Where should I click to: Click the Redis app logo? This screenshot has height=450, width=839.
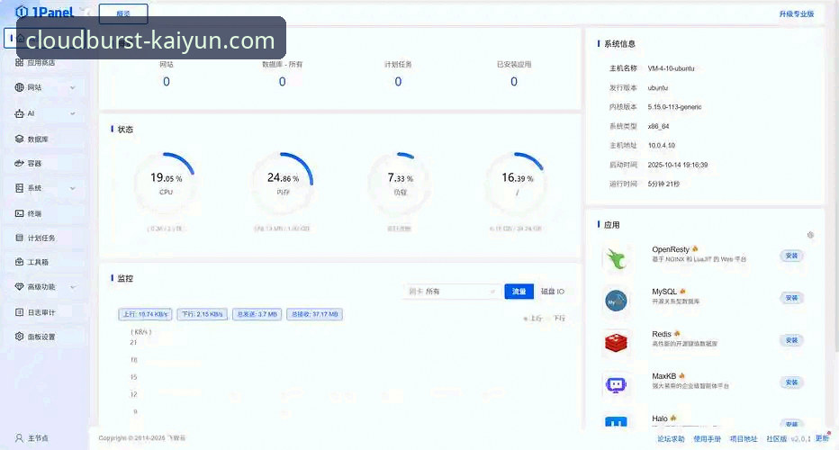(x=616, y=342)
